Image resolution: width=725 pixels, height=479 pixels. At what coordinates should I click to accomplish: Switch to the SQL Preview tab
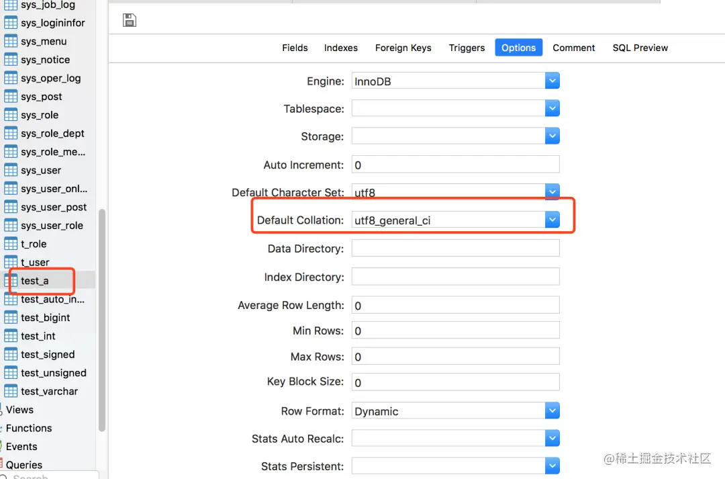click(640, 48)
